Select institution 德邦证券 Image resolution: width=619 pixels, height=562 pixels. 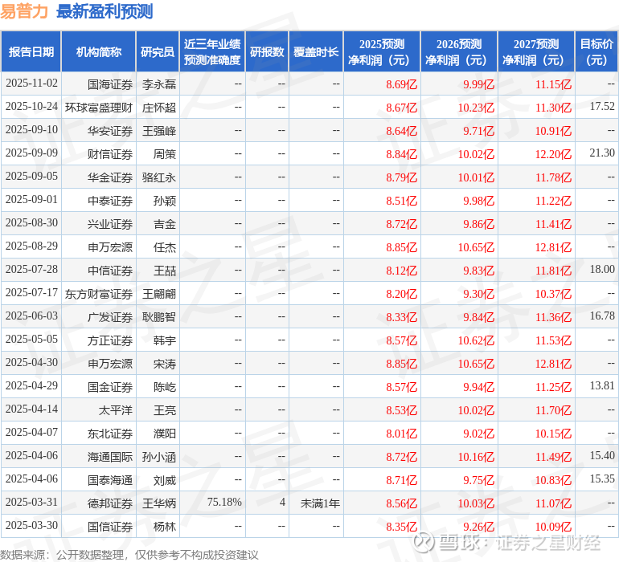coord(110,503)
